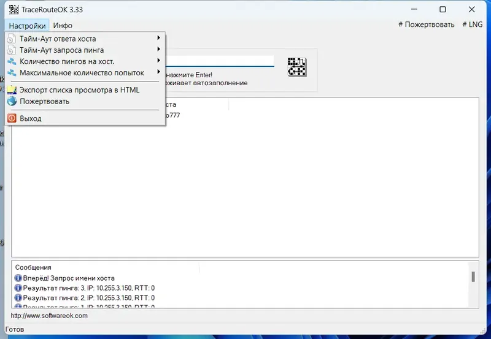Click info icon beside Результат пинга: 3

tap(18, 288)
